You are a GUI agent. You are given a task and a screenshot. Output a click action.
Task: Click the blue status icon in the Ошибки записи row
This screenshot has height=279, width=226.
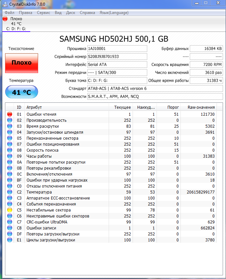point(10,228)
